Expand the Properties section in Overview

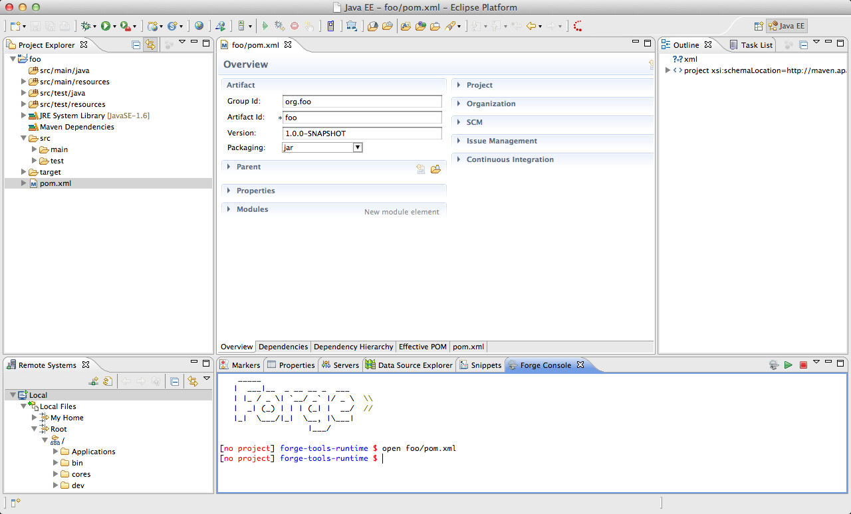click(x=229, y=191)
